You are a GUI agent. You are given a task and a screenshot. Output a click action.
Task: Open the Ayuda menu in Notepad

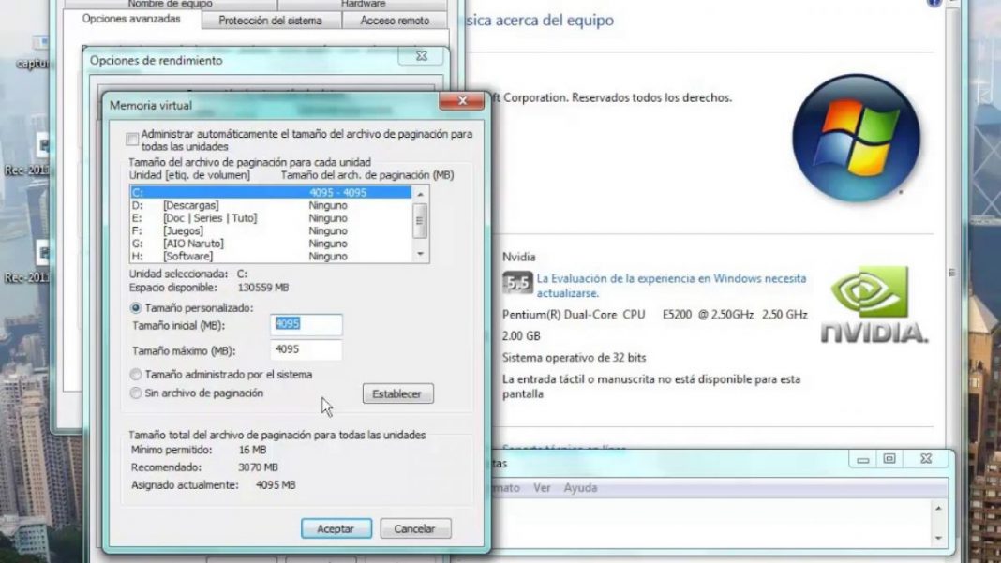(579, 488)
